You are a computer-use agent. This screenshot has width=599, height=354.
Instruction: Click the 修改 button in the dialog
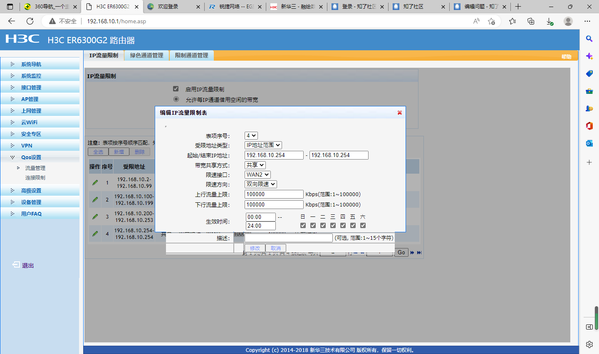(x=255, y=248)
